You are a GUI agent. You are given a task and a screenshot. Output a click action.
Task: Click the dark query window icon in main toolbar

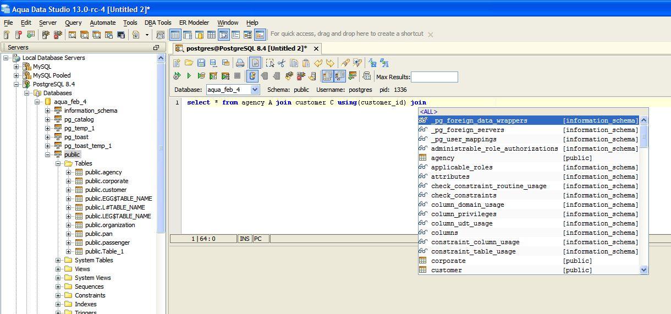pos(121,35)
